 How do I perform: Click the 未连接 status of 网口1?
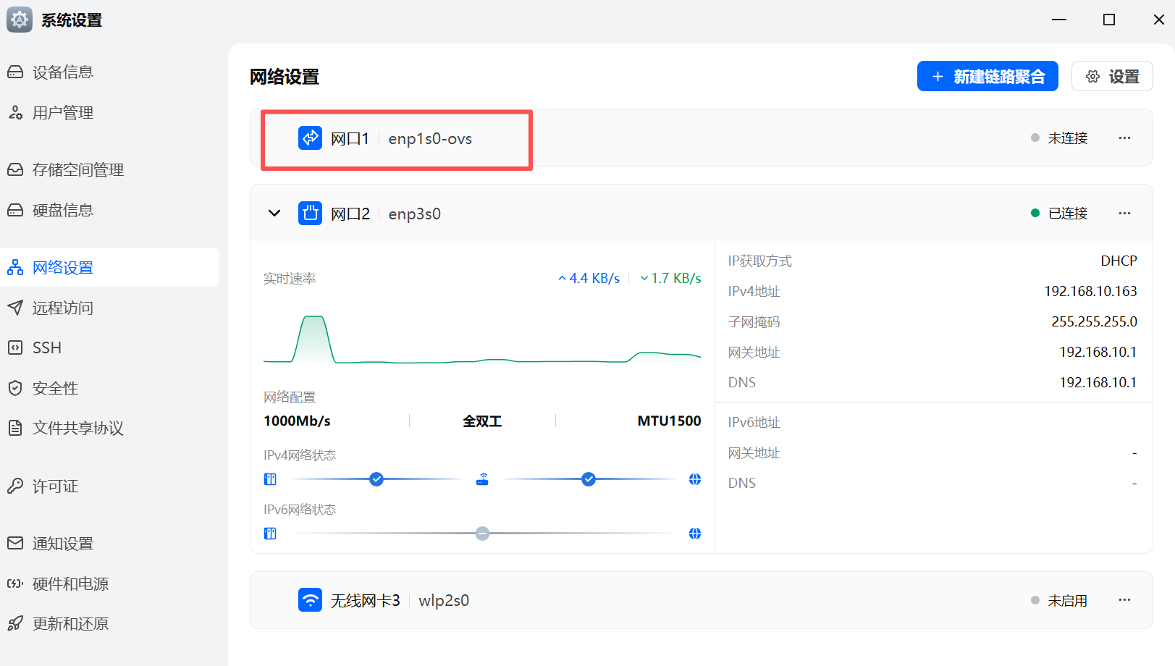[1059, 138]
